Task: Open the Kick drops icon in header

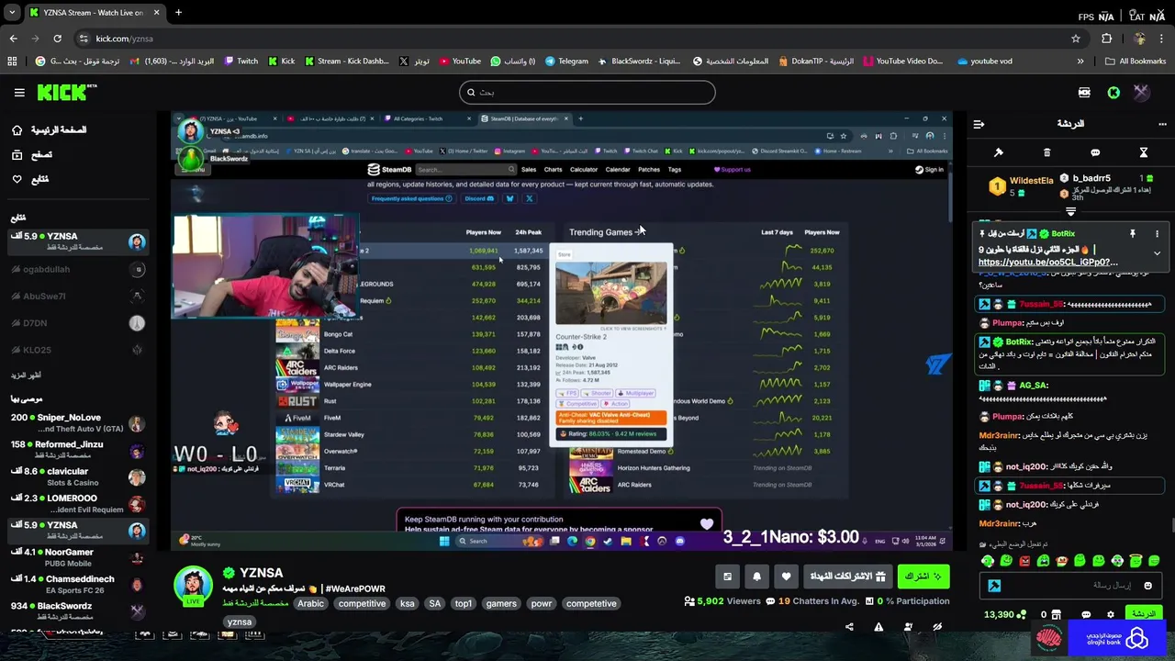Action: point(1084,93)
